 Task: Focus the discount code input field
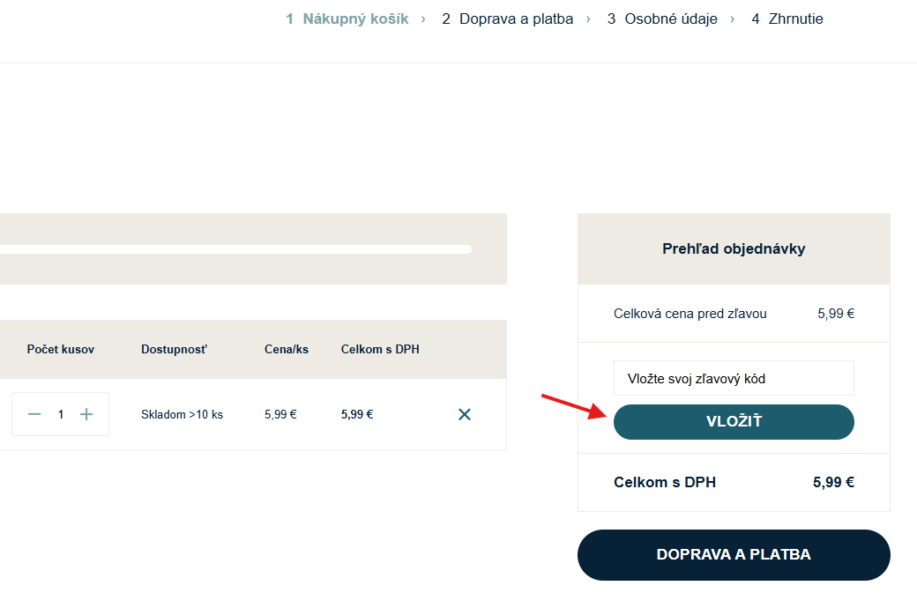tap(734, 379)
